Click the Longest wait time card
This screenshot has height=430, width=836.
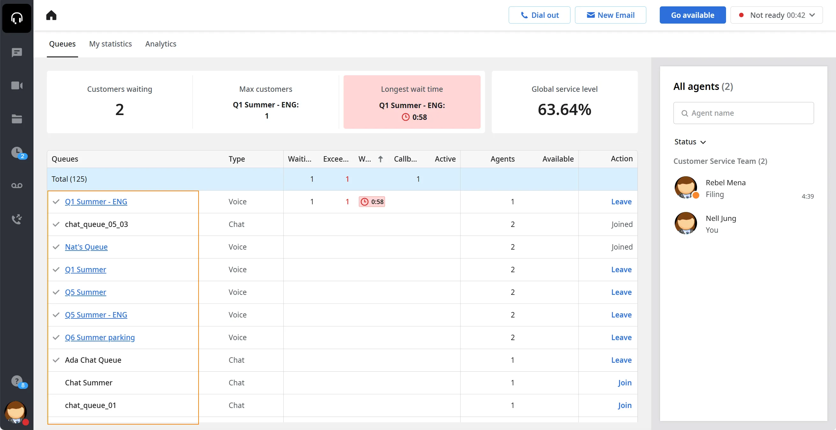(412, 102)
